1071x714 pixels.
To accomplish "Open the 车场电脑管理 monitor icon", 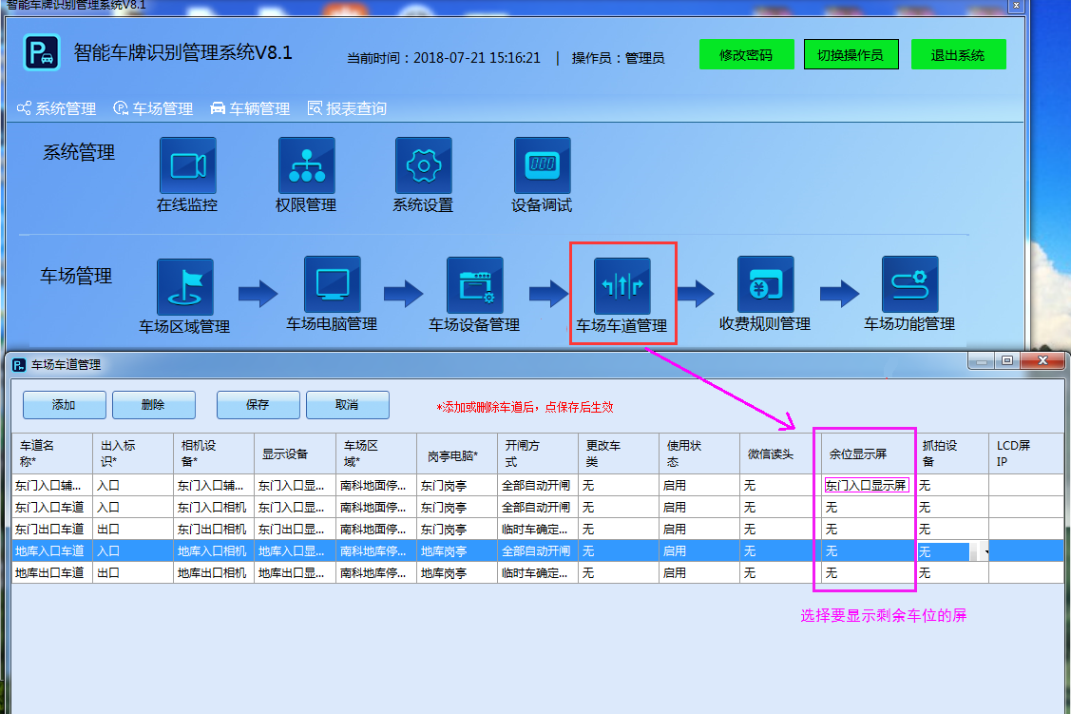I will pyautogui.click(x=333, y=285).
